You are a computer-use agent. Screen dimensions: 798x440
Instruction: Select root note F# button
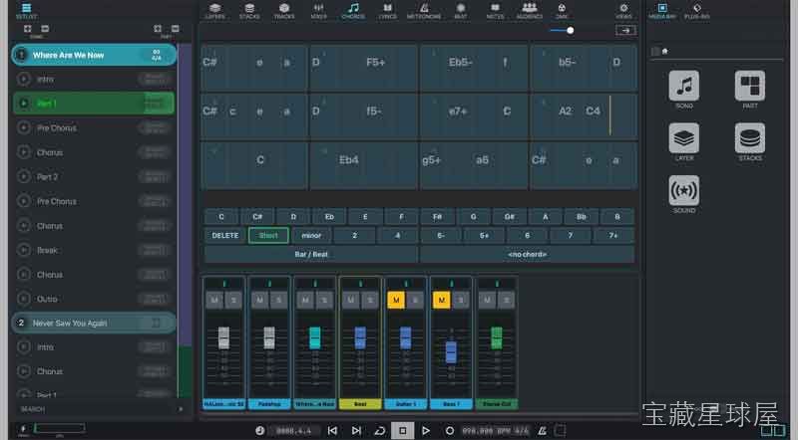(x=437, y=217)
